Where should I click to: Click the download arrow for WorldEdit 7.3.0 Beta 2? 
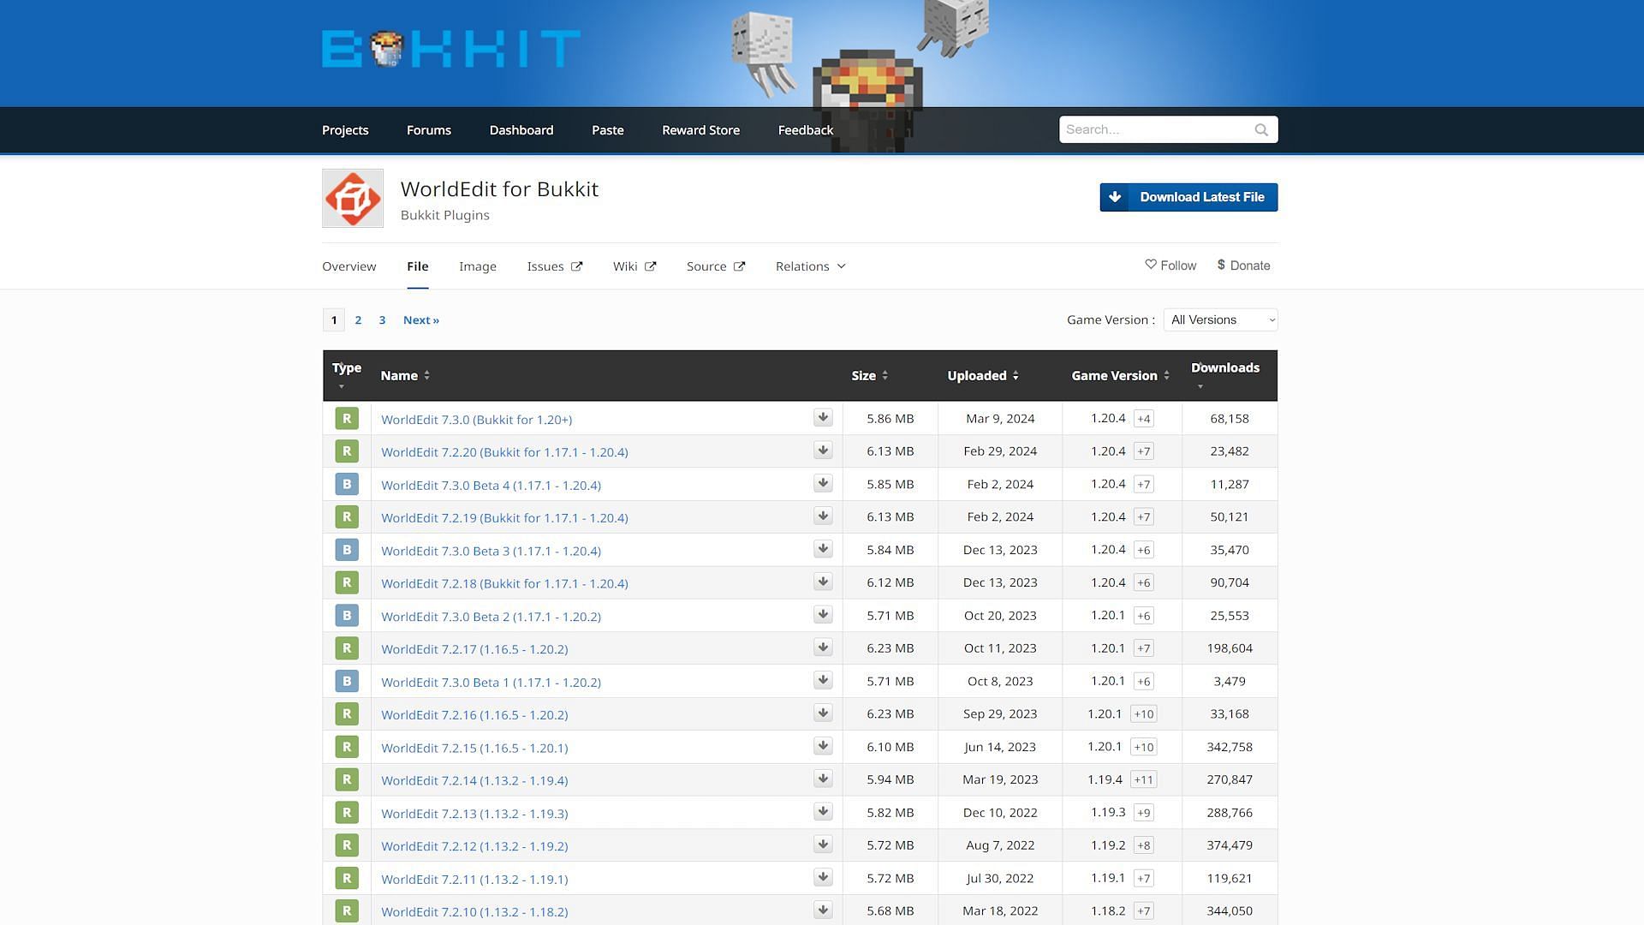(x=823, y=615)
